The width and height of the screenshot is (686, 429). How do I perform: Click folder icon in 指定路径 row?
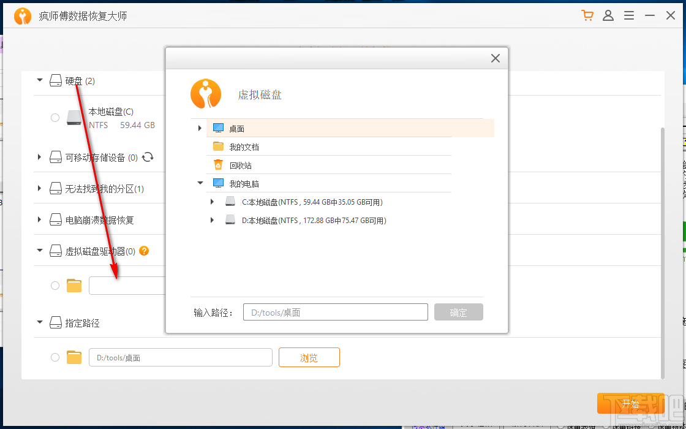coord(74,357)
